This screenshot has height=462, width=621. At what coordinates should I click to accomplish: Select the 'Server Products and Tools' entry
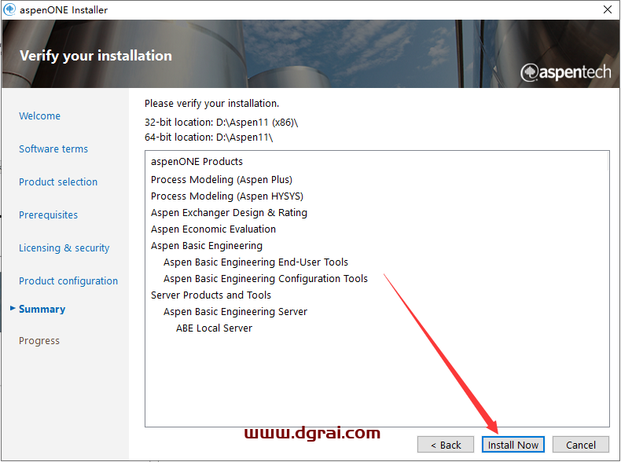[x=211, y=295]
